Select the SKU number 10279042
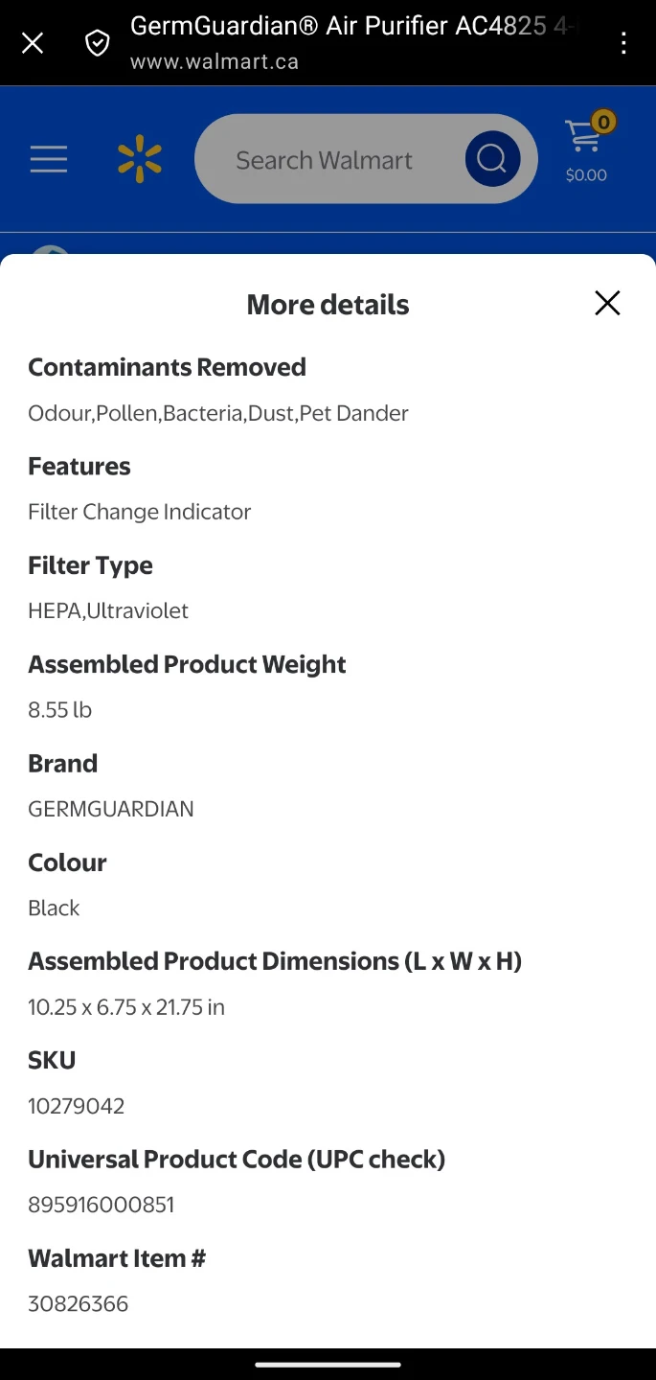This screenshot has width=656, height=1380. [x=77, y=1106]
